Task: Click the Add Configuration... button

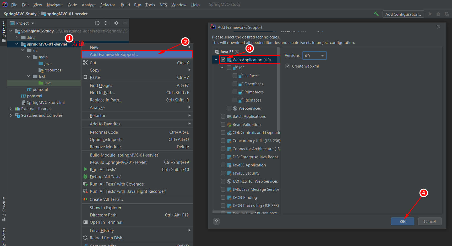Action: click(x=403, y=14)
